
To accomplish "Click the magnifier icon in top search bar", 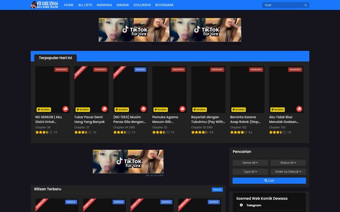I will 306,5.
